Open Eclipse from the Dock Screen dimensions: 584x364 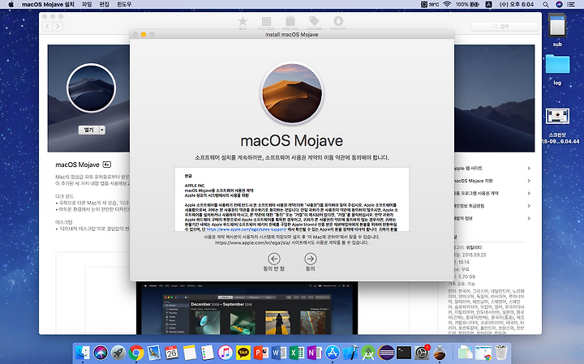(386, 353)
